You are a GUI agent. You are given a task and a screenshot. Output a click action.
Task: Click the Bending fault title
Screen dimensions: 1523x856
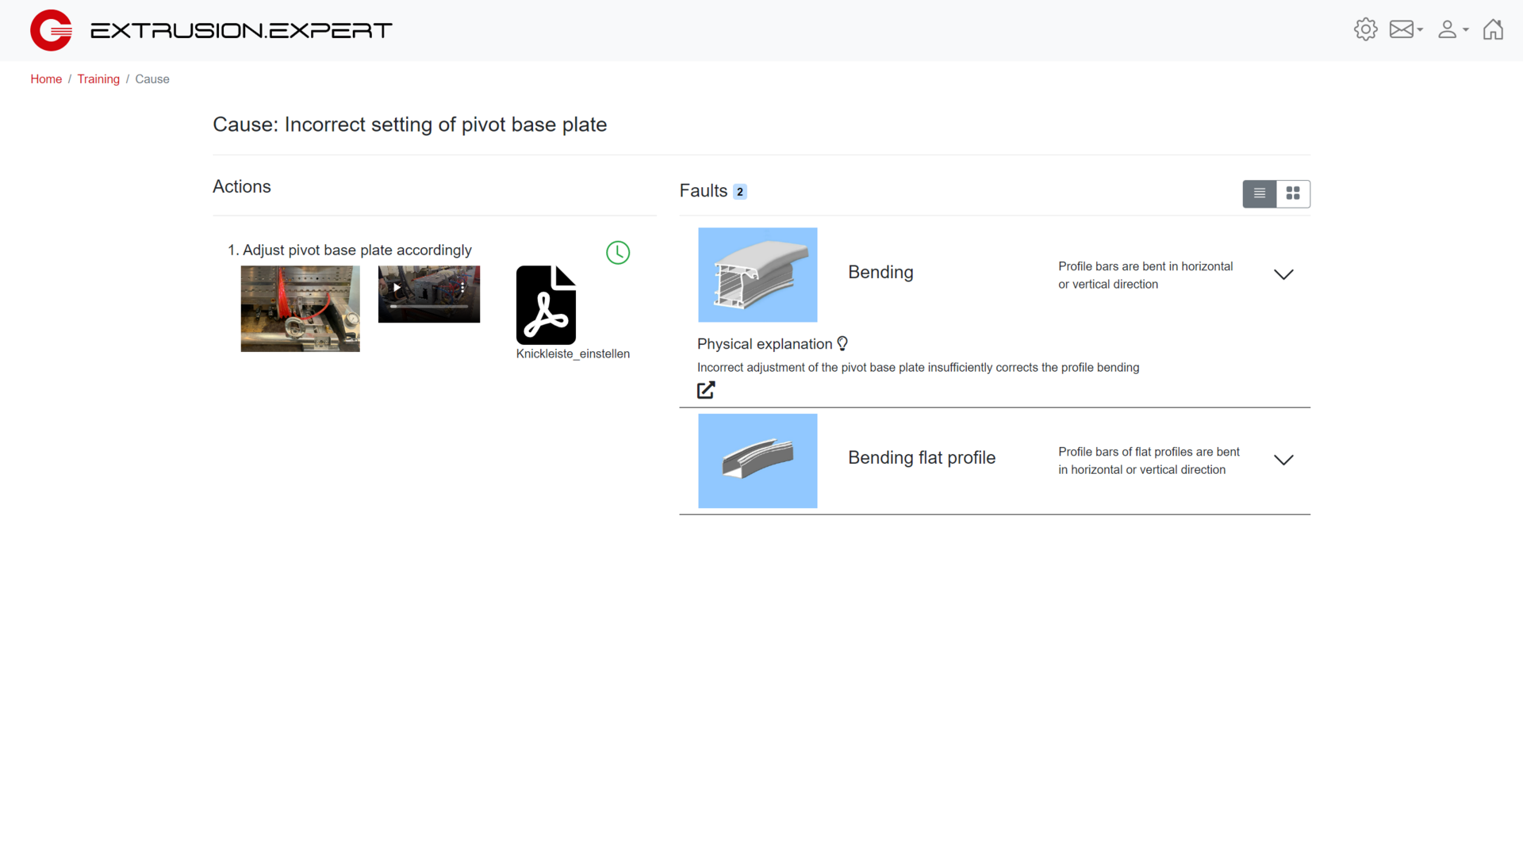pos(880,272)
